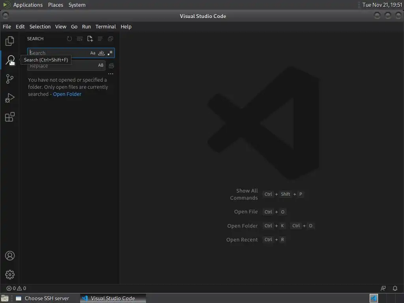This screenshot has height=303, width=404.
Task: Click the clock in the top panel
Action: 382,5
